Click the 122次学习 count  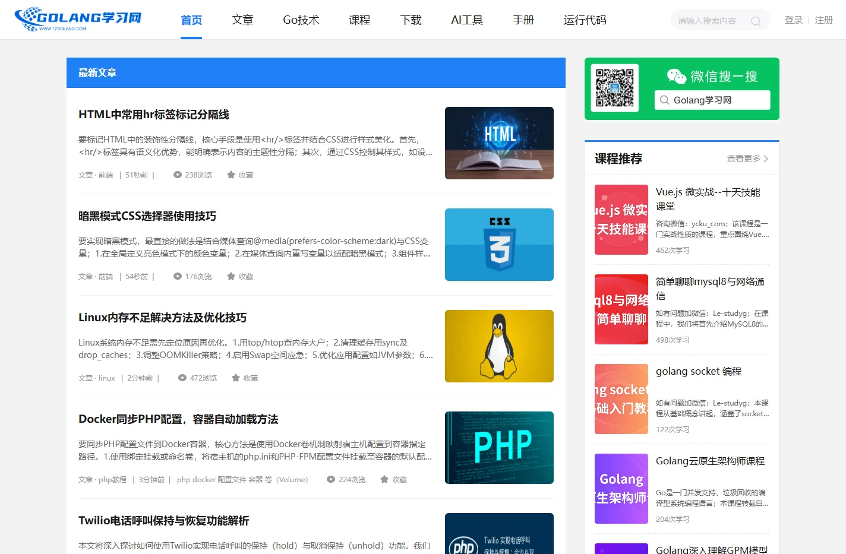point(673,430)
